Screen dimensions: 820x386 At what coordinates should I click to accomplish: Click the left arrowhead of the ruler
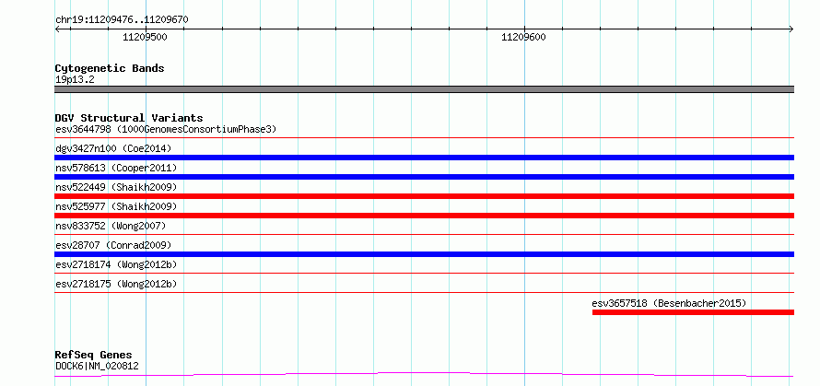pyautogui.click(x=57, y=29)
